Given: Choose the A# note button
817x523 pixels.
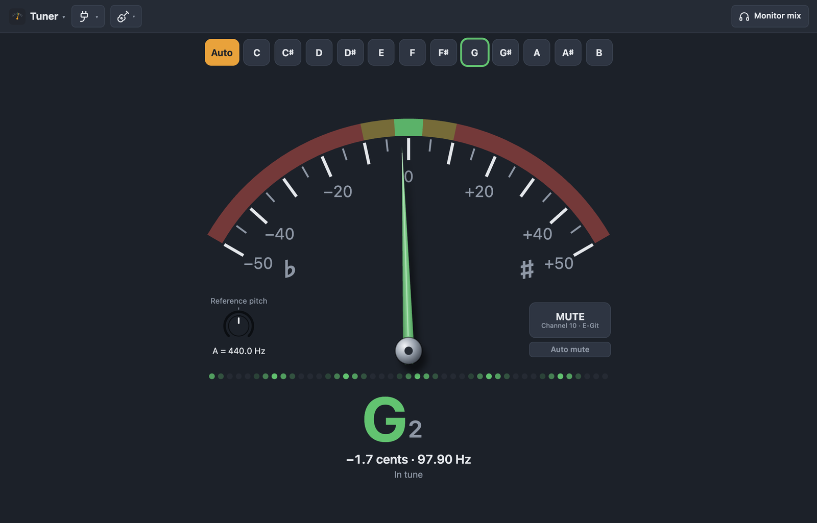Looking at the screenshot, I should point(568,53).
